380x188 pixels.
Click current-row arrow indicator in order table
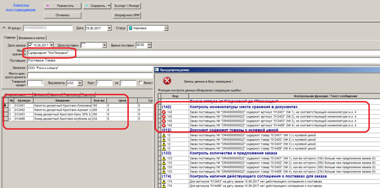click(x=5, y=105)
